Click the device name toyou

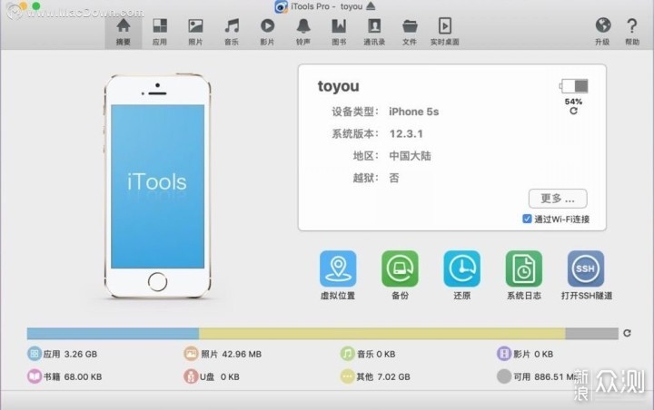click(x=338, y=87)
